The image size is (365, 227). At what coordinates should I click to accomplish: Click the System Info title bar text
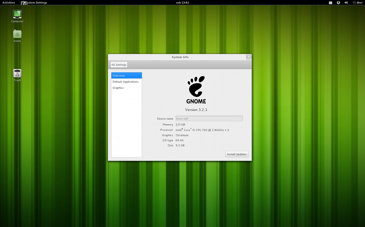tap(180, 57)
